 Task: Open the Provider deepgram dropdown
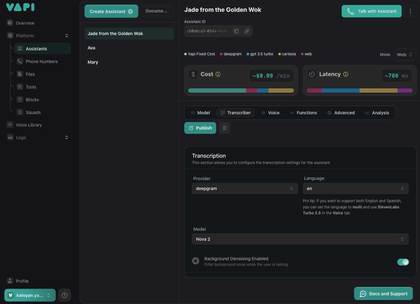click(x=244, y=188)
